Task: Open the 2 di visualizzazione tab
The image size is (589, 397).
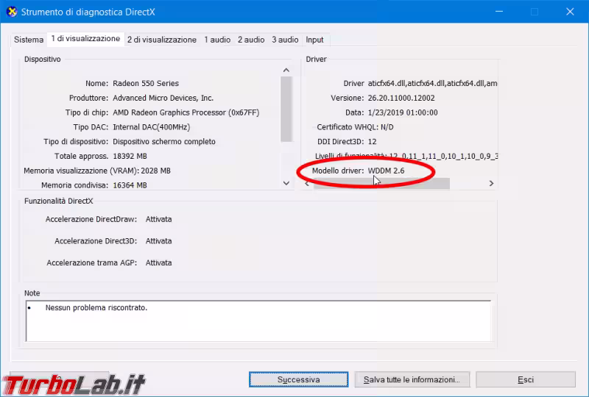Action: 161,40
